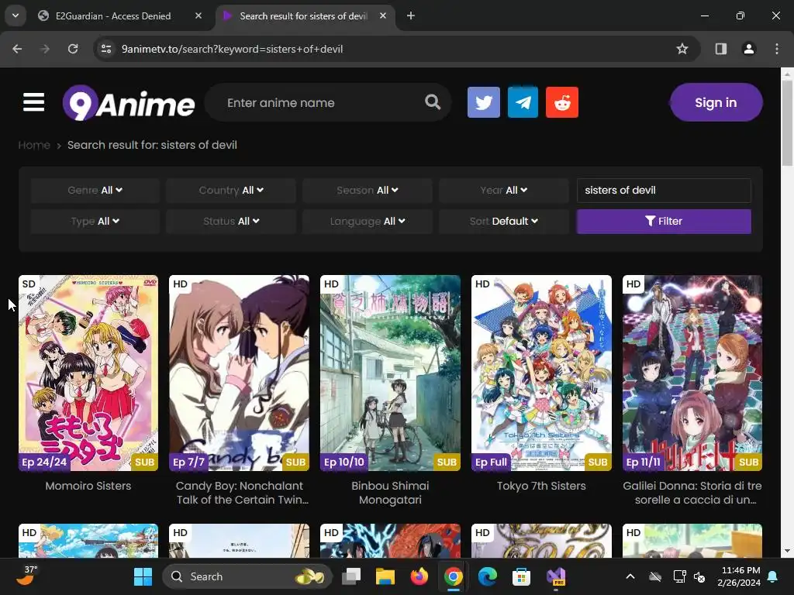Open the tab search dropdown arrow

coord(16,15)
